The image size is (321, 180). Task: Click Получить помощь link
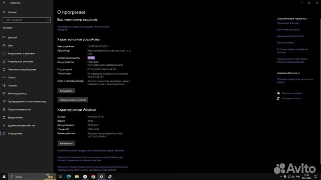292,93
